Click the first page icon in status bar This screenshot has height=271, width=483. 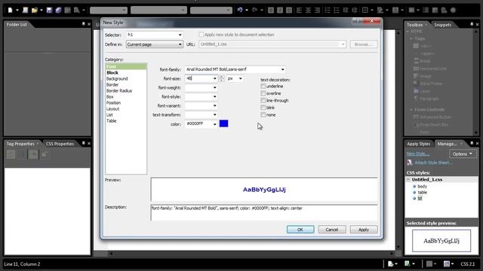pyautogui.click(x=391, y=263)
